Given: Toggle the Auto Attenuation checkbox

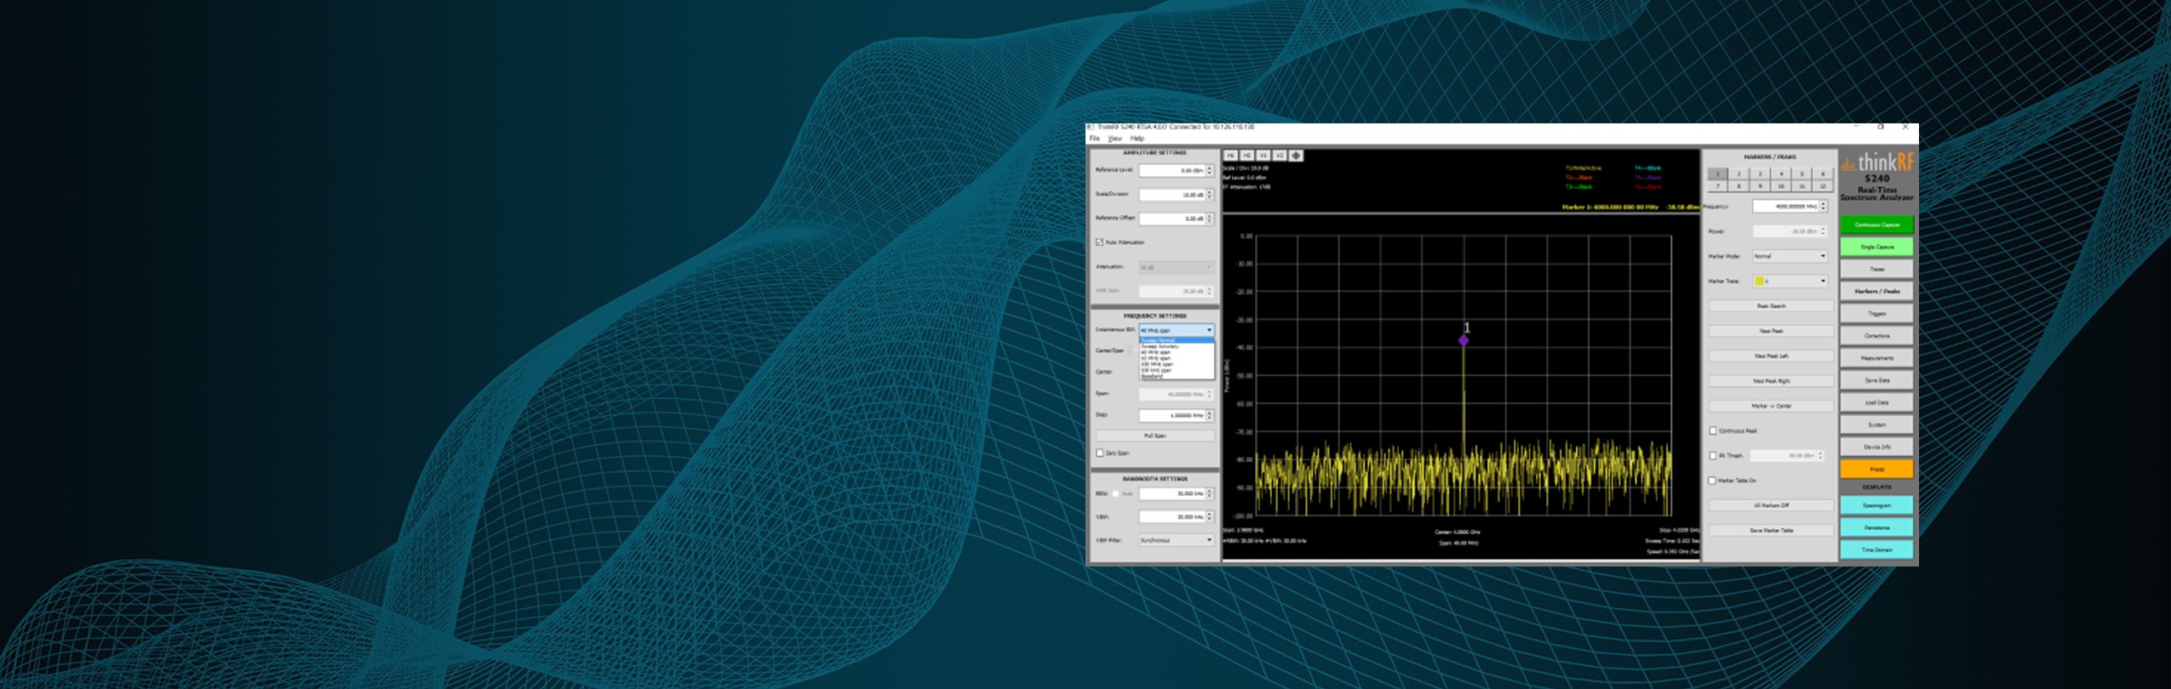Looking at the screenshot, I should [1099, 242].
